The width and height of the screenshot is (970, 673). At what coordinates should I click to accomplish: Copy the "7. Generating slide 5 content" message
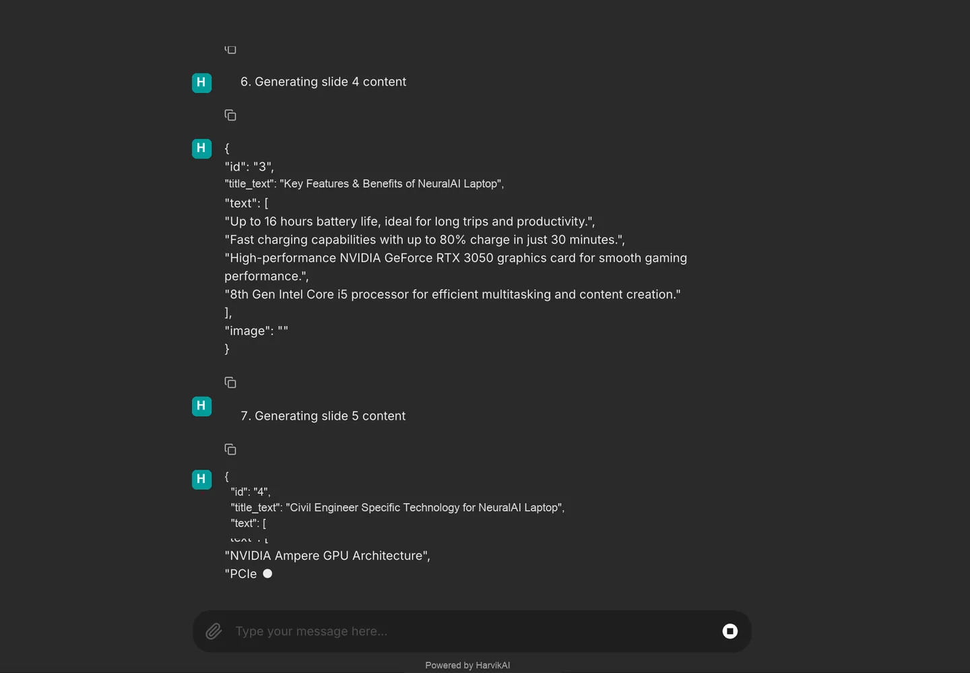click(x=230, y=449)
